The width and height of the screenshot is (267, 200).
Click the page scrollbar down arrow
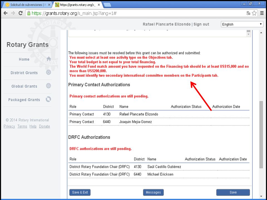[261, 196]
